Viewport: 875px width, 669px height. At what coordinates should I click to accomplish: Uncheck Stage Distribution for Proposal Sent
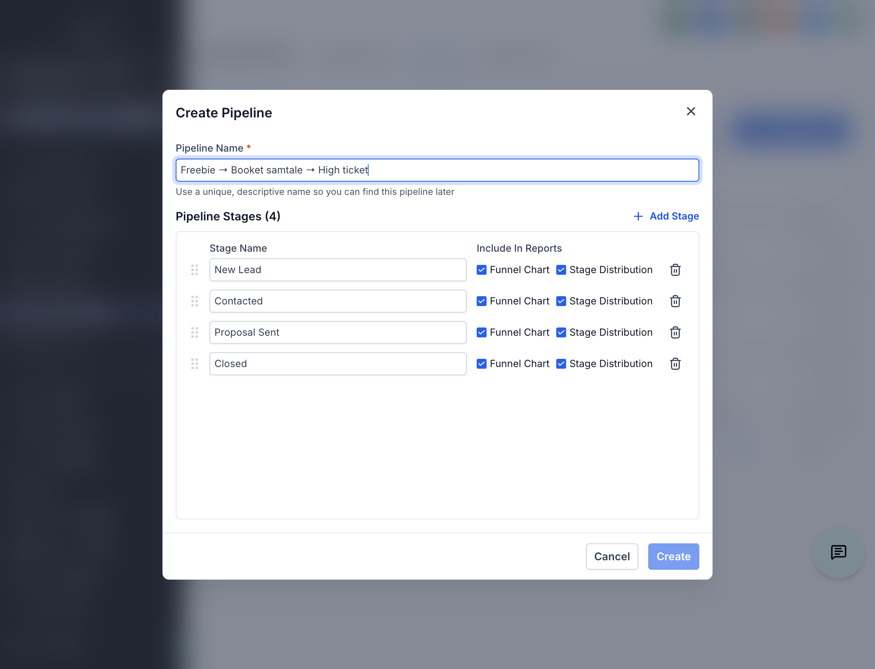pyautogui.click(x=561, y=332)
